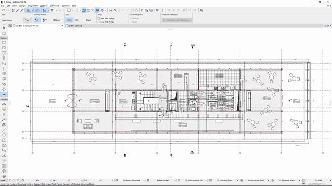Choose the Column tool in the toolbox
The image size is (332, 186).
pos(4,58)
